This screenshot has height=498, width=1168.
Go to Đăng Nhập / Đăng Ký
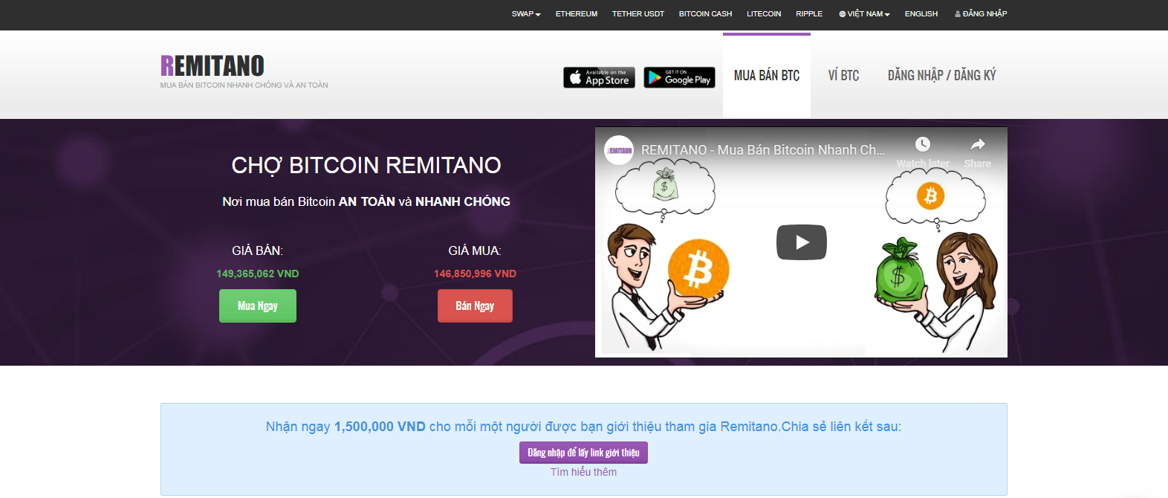pyautogui.click(x=941, y=75)
